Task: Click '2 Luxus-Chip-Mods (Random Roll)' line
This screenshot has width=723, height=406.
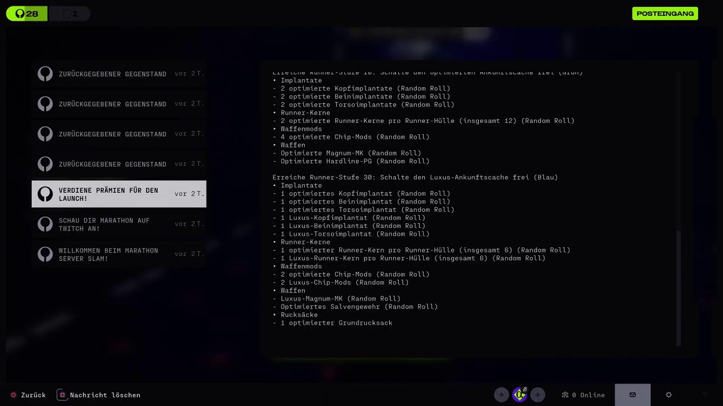Action: pos(341,283)
